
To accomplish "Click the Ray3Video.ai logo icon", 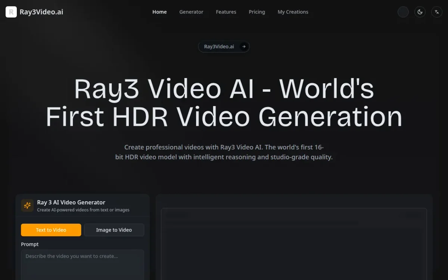I will point(11,12).
